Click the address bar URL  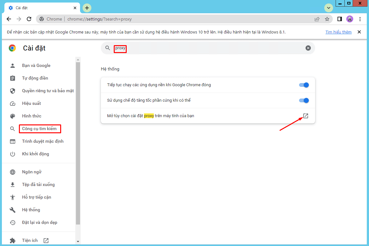[x=100, y=19]
